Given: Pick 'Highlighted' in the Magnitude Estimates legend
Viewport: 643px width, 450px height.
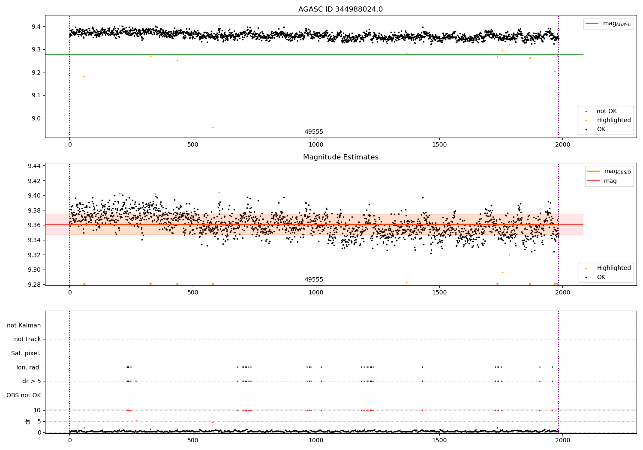Looking at the screenshot, I should point(614,268).
